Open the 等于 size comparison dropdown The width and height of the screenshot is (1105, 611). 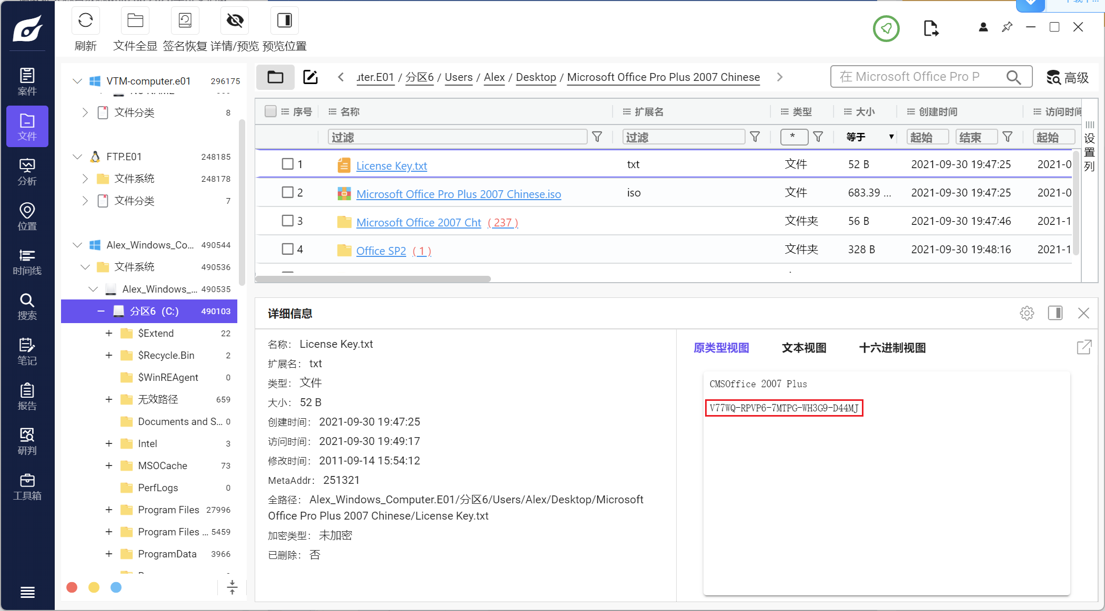[869, 137]
